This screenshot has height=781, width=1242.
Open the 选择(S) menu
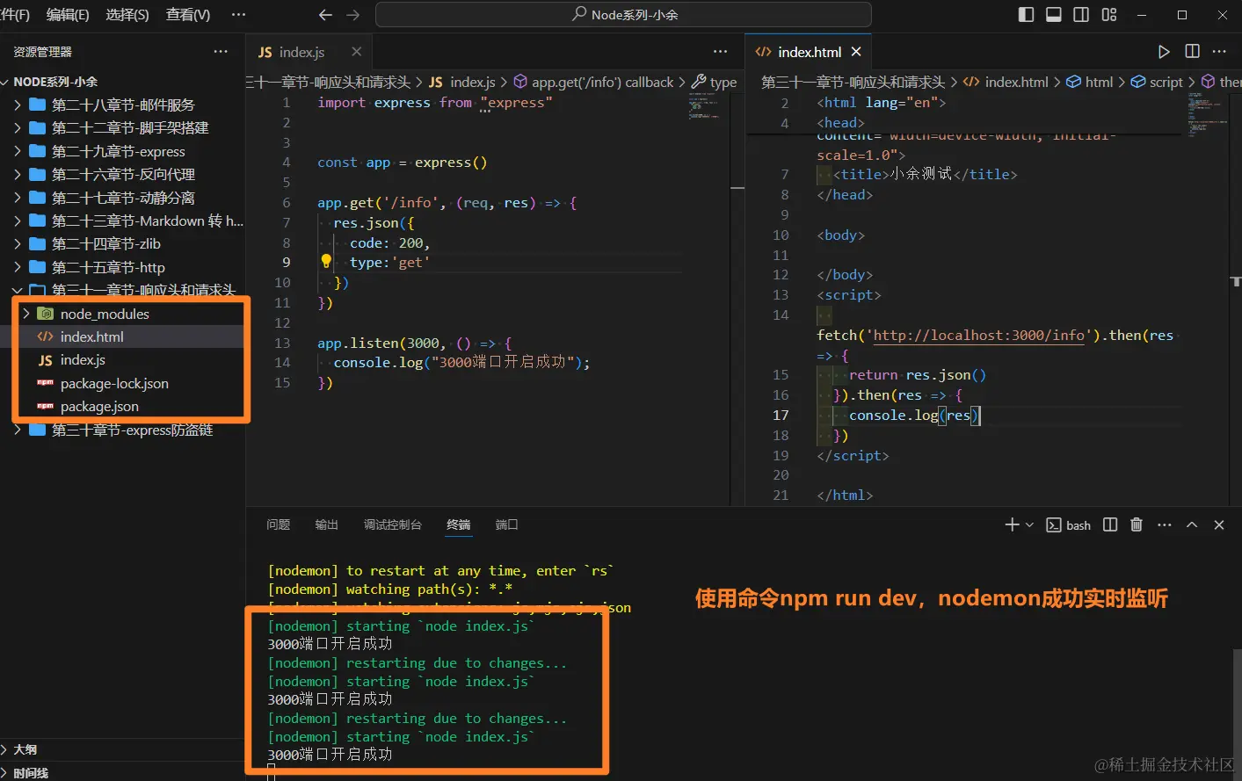(127, 15)
